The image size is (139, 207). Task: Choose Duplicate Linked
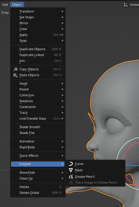pos(38,55)
